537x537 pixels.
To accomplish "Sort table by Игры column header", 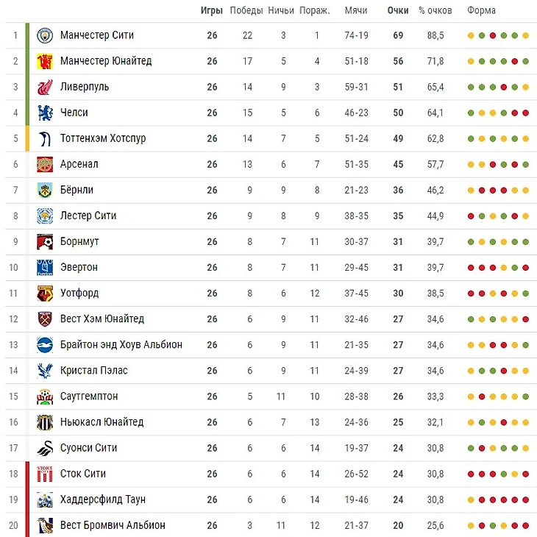I will pyautogui.click(x=212, y=11).
